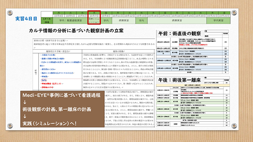The height and width of the screenshot is (142, 253).
Task: Click the wide 病棟実習 schedule block
Action: coord(177,21)
